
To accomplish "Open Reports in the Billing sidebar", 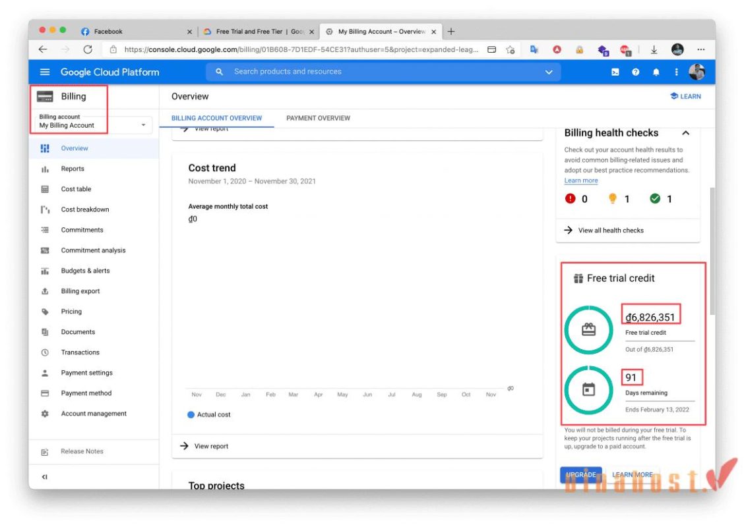I will click(73, 169).
